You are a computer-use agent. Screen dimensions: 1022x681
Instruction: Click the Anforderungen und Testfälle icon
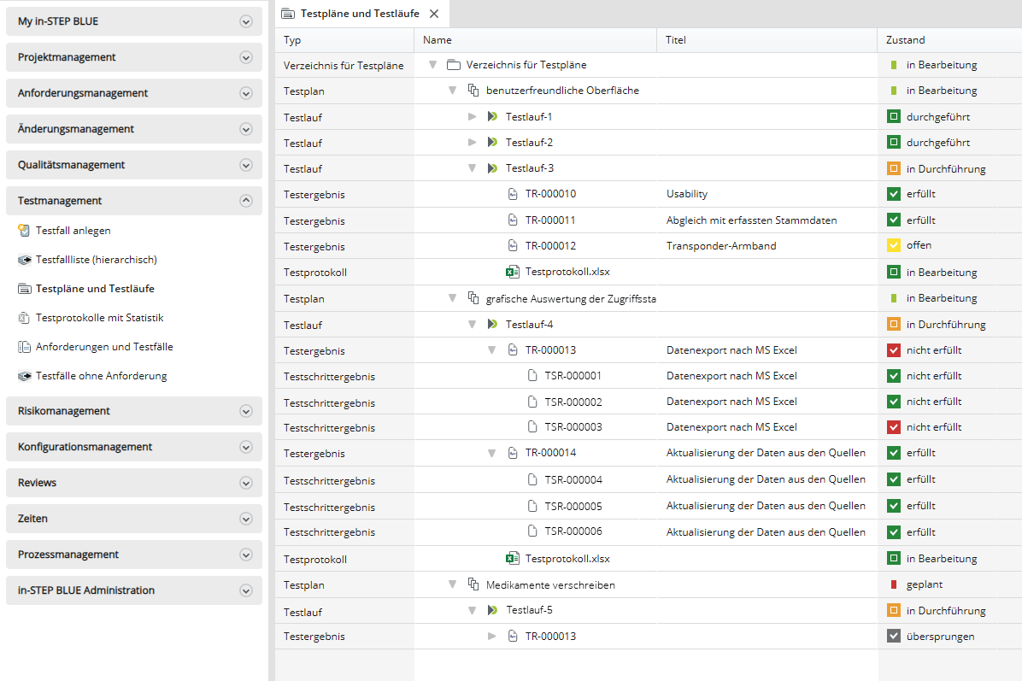click(x=24, y=347)
